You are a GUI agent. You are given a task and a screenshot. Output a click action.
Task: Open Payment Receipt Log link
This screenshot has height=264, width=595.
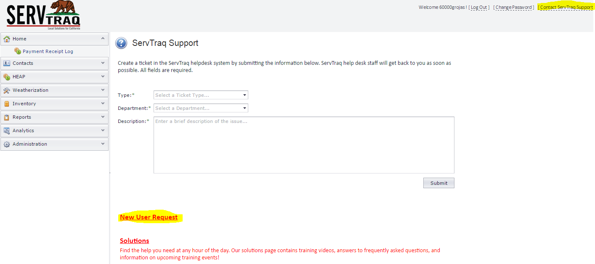pyautogui.click(x=48, y=51)
